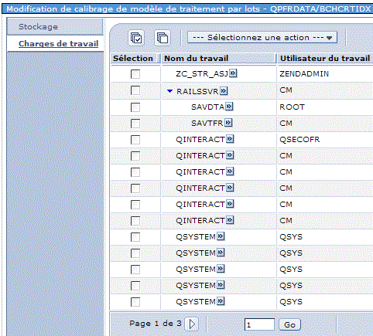
Task: Switch to the Stockage tab
Action: (x=38, y=26)
